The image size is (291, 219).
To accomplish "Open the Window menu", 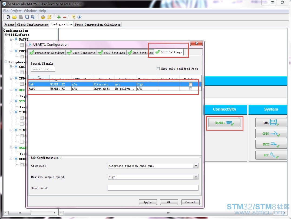I will tap(30, 11).
